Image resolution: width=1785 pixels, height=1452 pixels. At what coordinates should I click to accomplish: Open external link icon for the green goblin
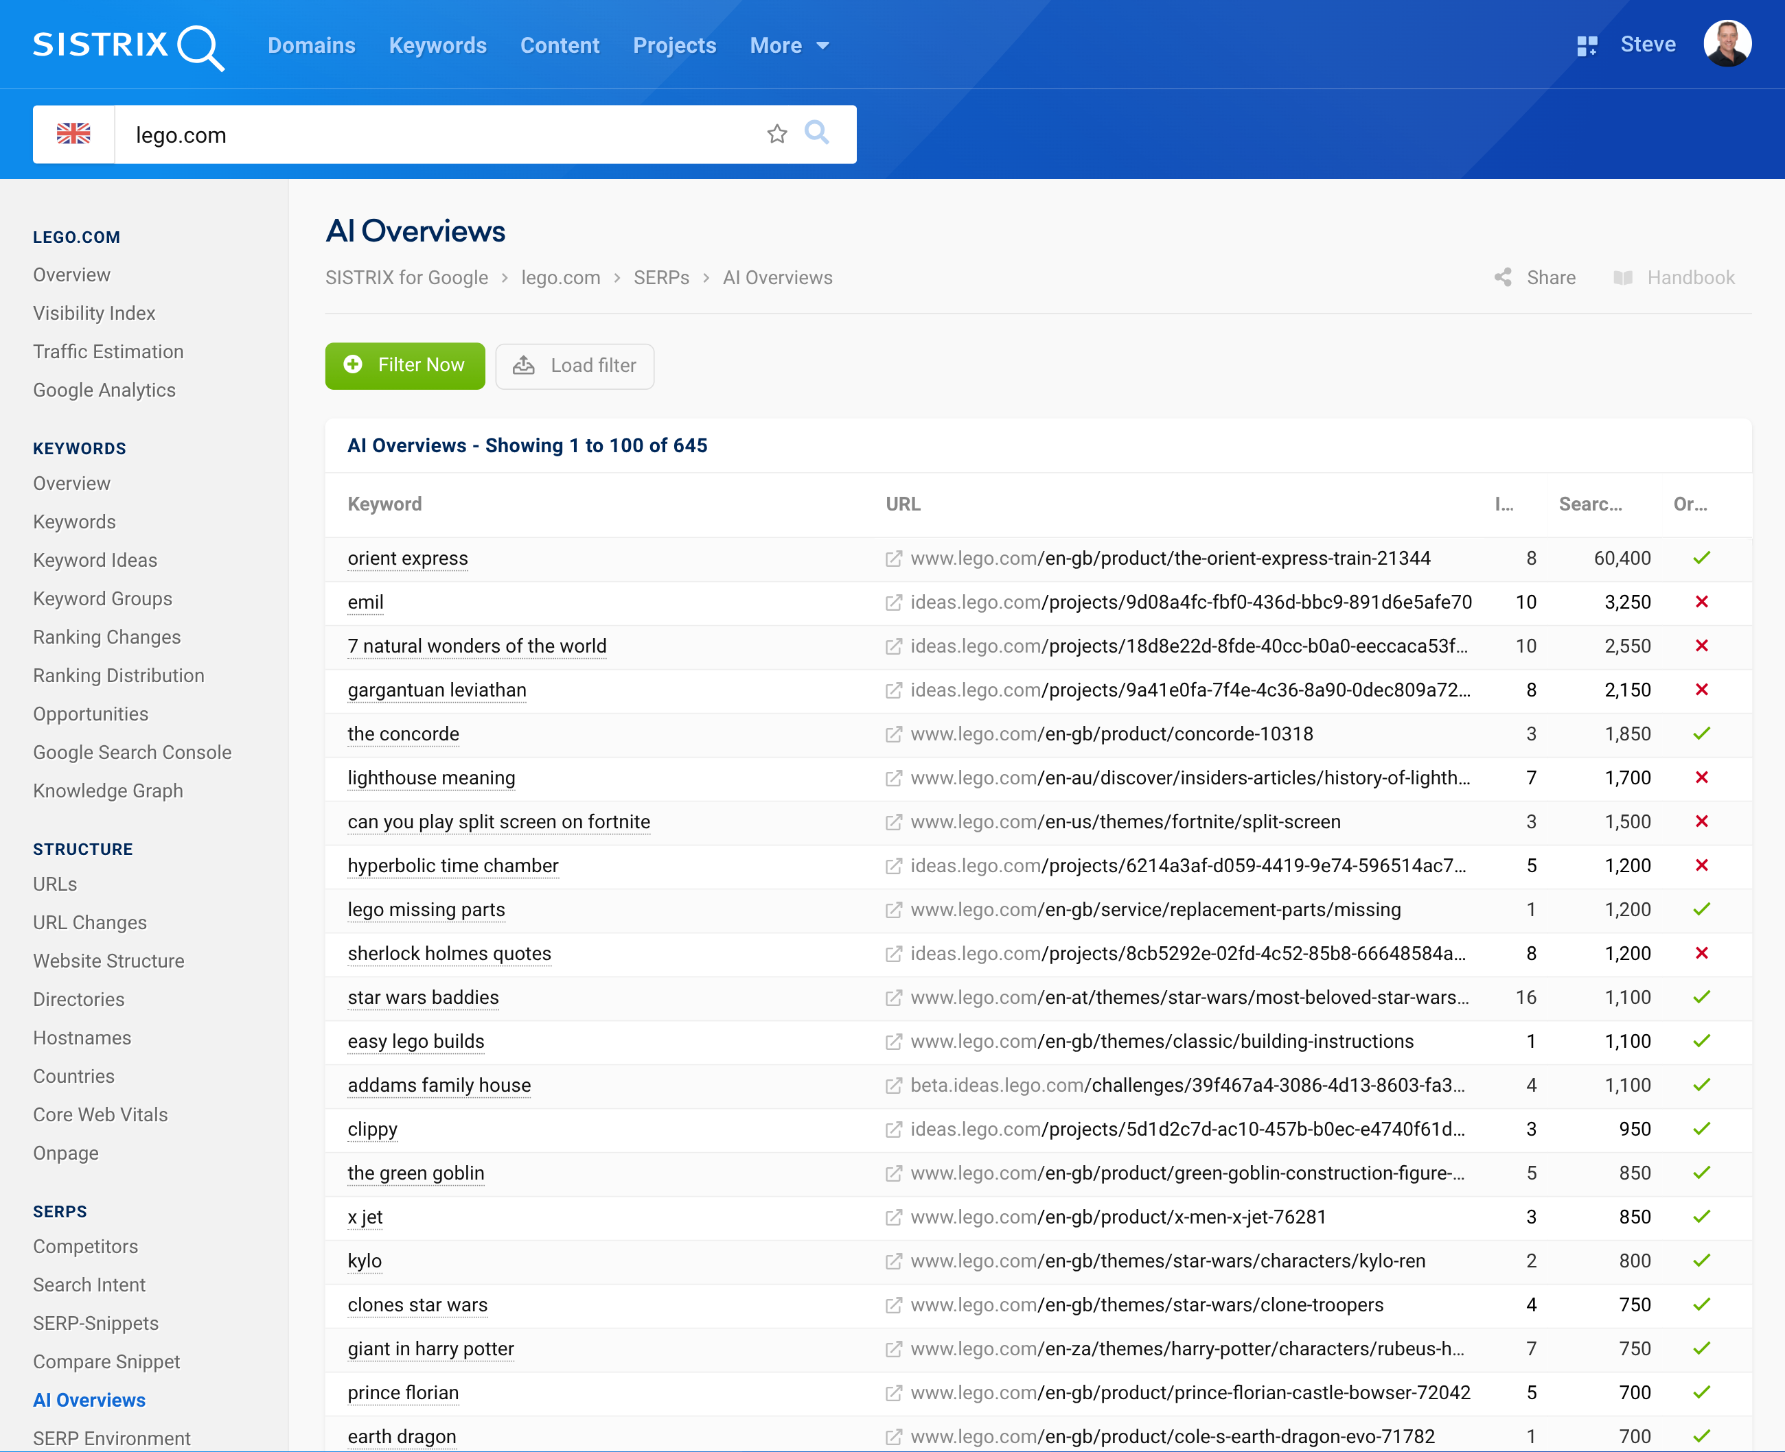pyautogui.click(x=894, y=1173)
